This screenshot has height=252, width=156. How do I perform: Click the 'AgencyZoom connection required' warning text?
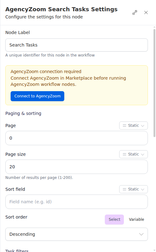pos(46,72)
